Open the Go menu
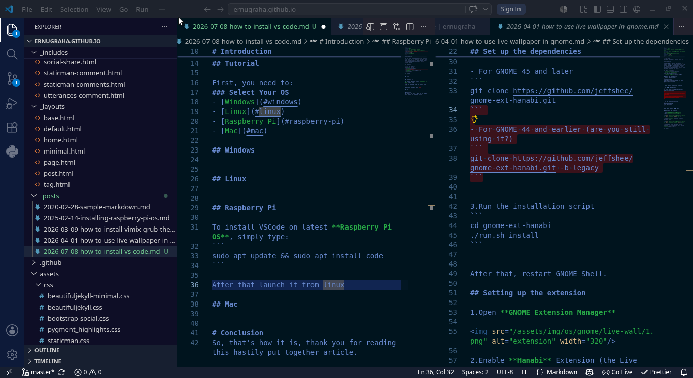Screen dimensions: 693x378 click(123, 9)
